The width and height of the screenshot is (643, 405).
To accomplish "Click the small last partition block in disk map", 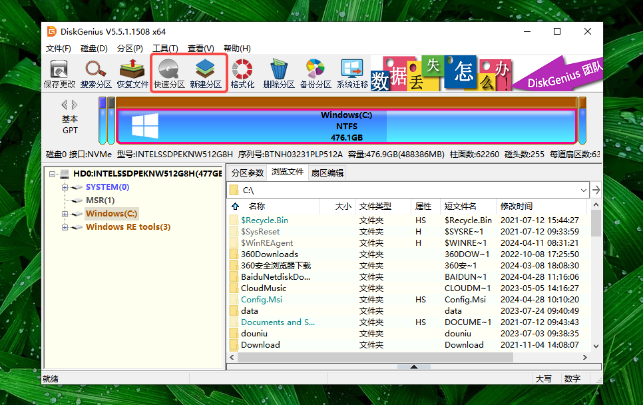I will (x=582, y=120).
